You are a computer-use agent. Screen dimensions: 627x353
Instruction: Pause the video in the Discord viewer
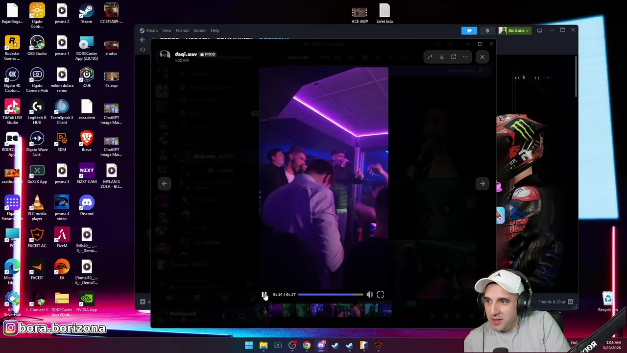[264, 295]
